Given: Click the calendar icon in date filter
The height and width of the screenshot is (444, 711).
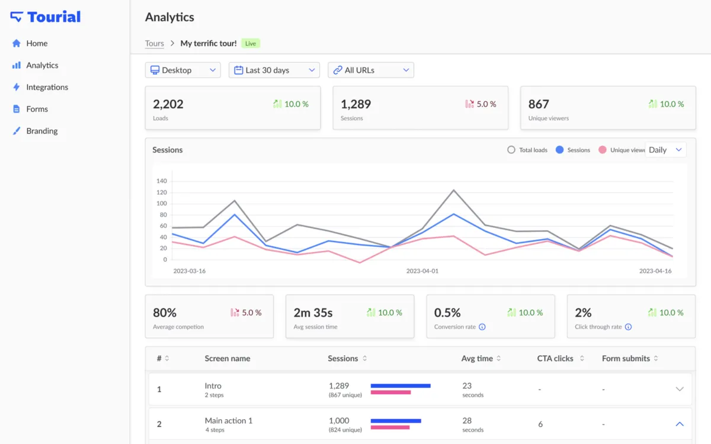Looking at the screenshot, I should point(239,70).
